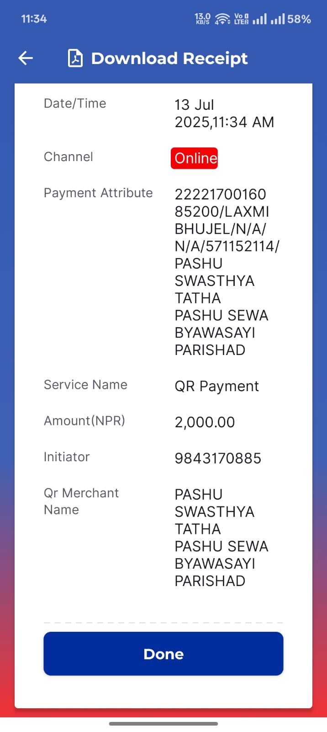The width and height of the screenshot is (327, 732).
Task: Tap the bottom home gesture bar
Action: [x=163, y=724]
